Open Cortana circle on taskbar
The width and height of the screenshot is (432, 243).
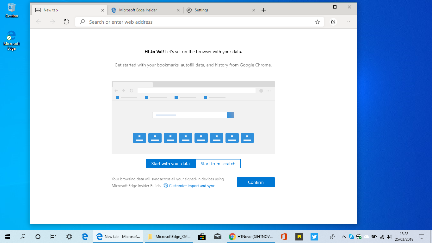[x=38, y=236]
